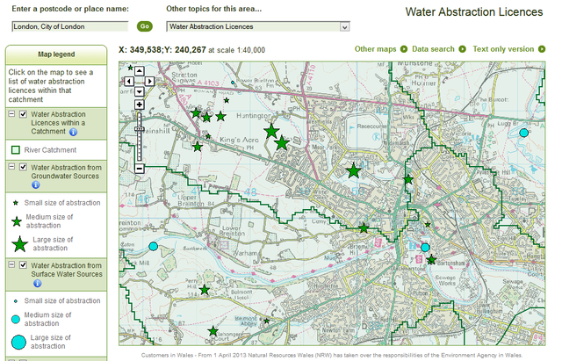Zoom out using the minus button
The height and width of the screenshot is (361, 562).
click(x=140, y=168)
